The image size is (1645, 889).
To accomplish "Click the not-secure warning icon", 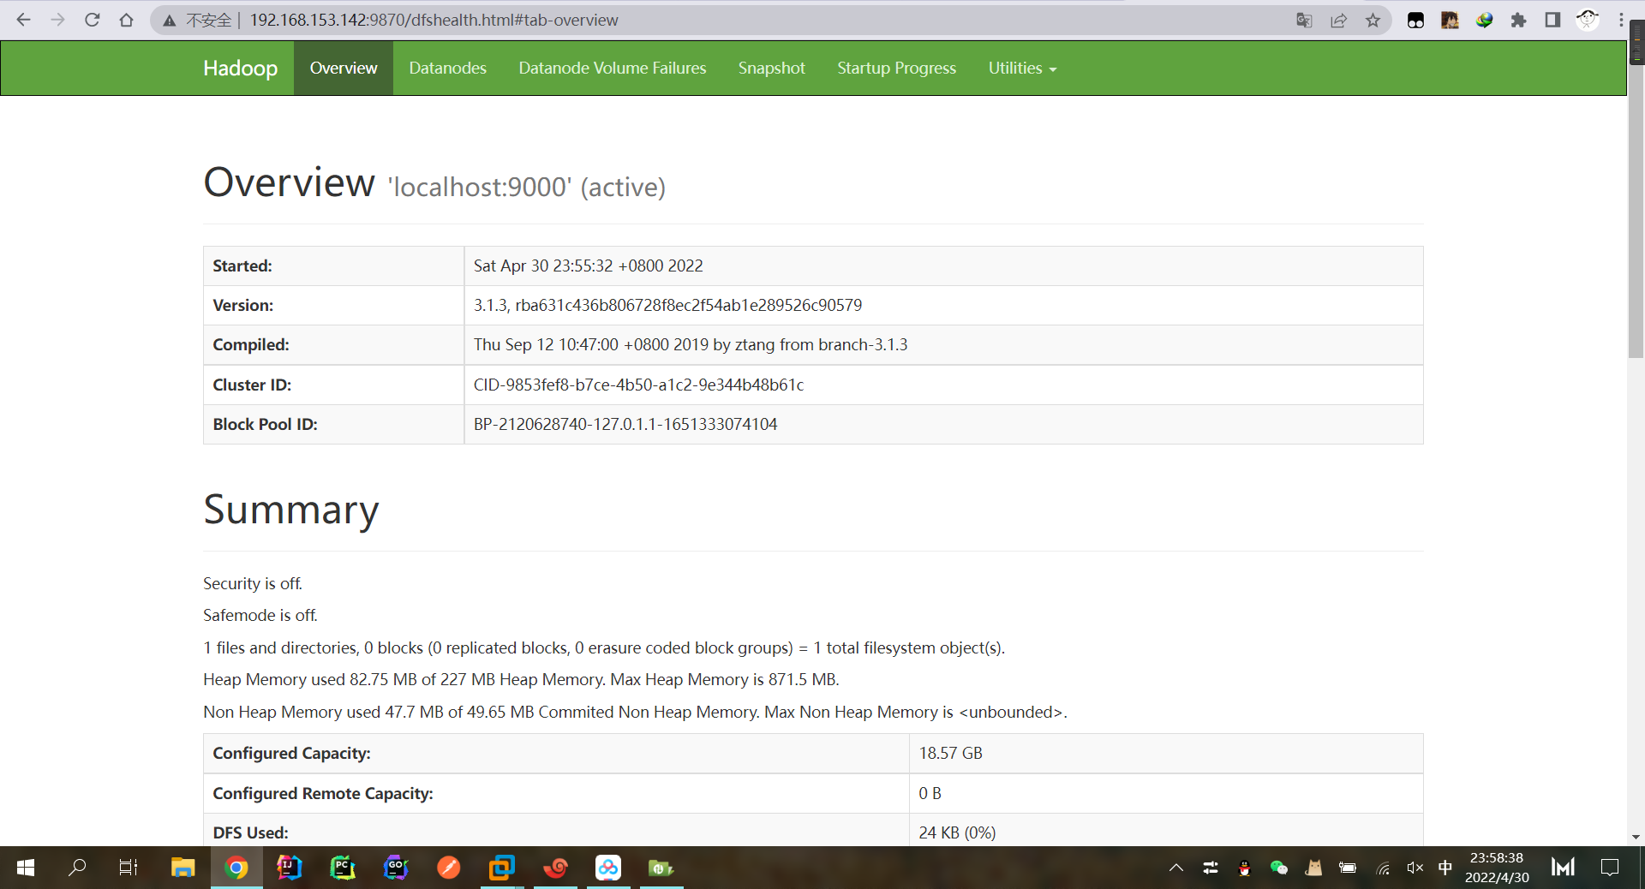I will [x=170, y=20].
